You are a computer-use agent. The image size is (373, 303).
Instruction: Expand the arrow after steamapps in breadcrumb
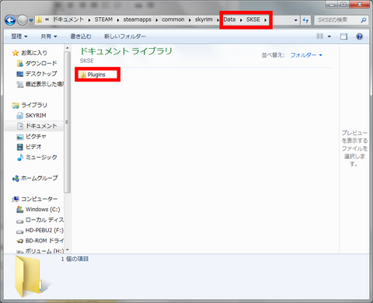click(x=157, y=20)
